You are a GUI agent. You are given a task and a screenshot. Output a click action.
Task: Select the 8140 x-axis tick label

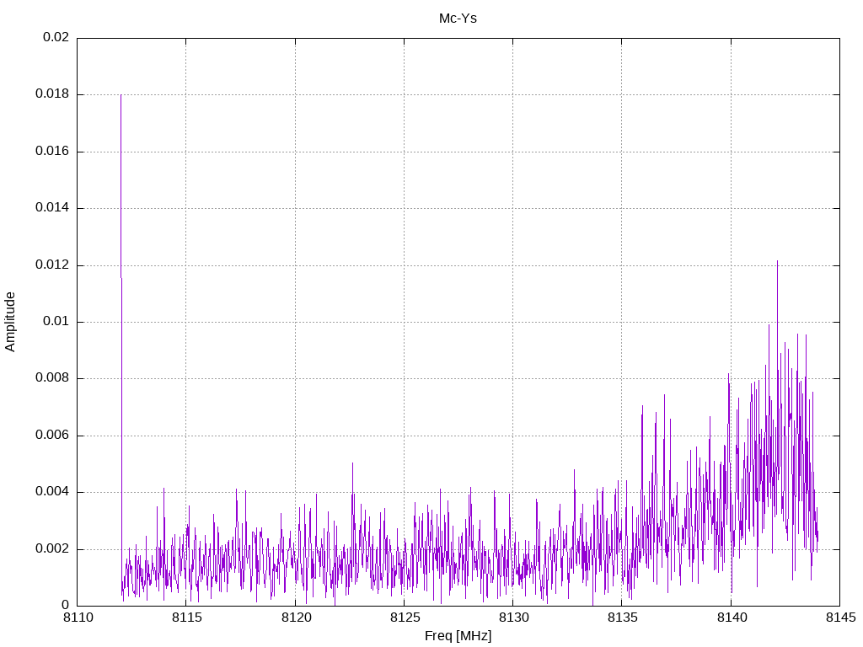tap(730, 619)
